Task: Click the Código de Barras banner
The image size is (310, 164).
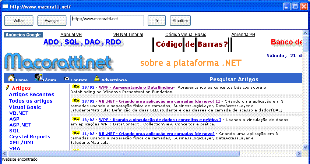Action: (x=192, y=44)
